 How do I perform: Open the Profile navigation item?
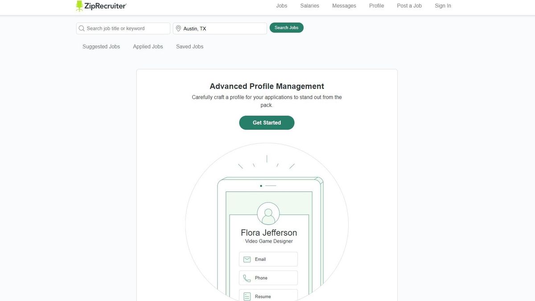pos(376,5)
